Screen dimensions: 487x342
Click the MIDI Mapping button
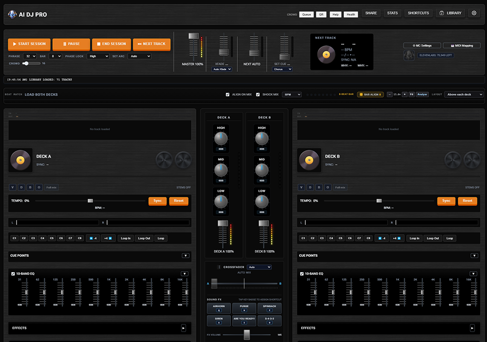click(x=462, y=46)
